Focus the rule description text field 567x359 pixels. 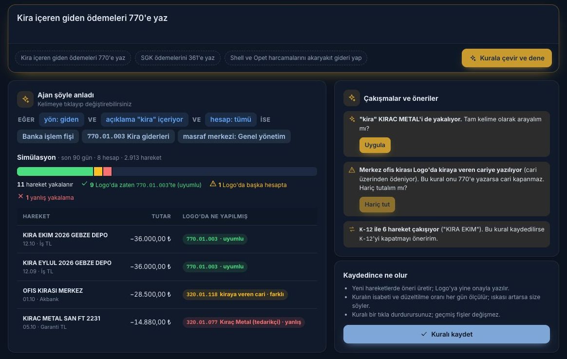click(283, 24)
